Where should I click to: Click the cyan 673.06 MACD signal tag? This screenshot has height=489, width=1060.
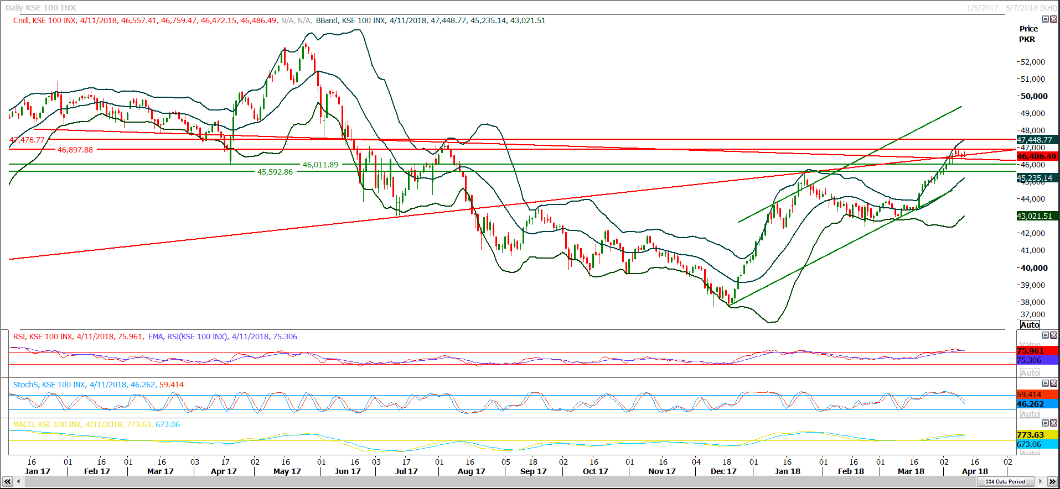pos(1037,444)
